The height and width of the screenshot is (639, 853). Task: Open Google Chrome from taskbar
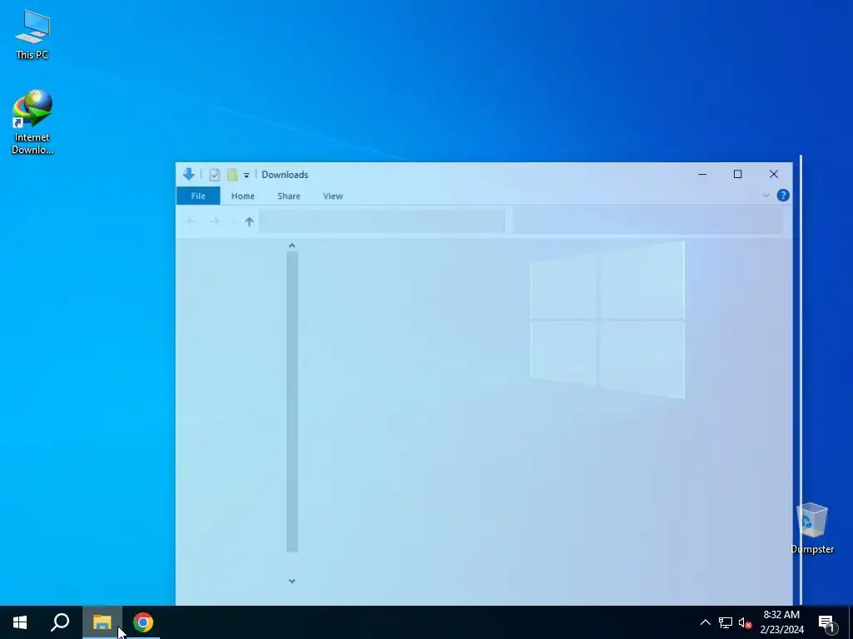[143, 622]
